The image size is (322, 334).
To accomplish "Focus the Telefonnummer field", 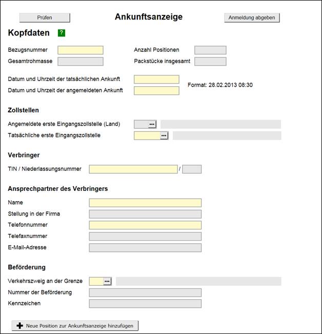I will (x=145, y=225).
